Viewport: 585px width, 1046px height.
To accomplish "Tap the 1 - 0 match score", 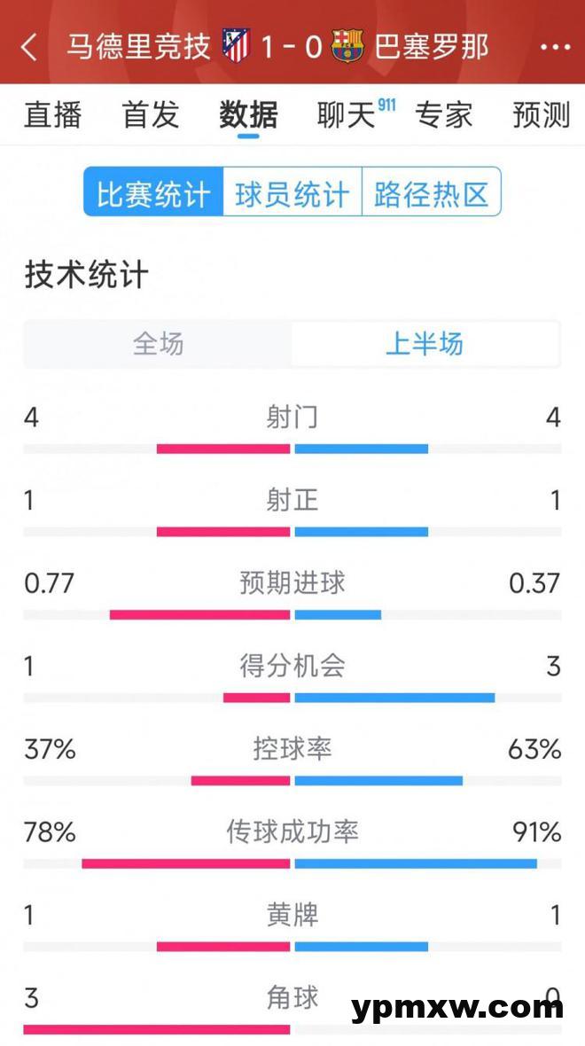I will 292,46.
